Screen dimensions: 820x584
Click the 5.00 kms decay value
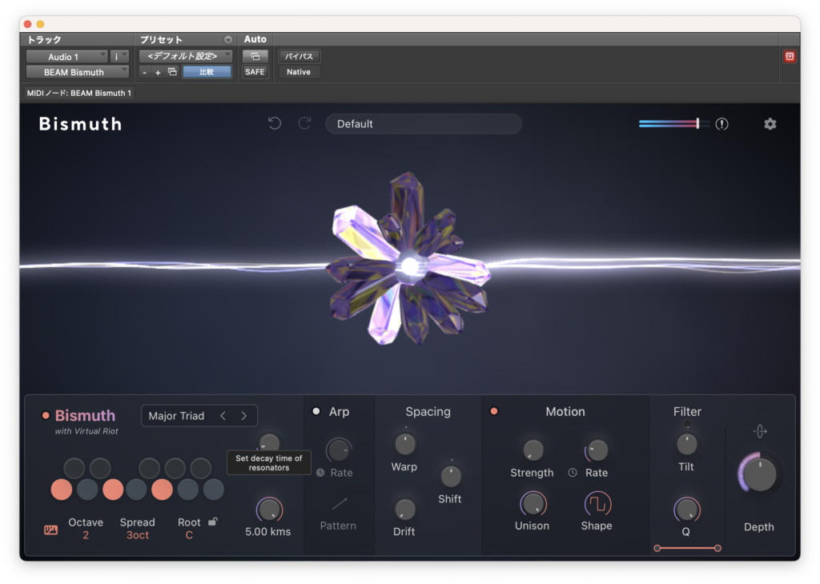pyautogui.click(x=267, y=532)
